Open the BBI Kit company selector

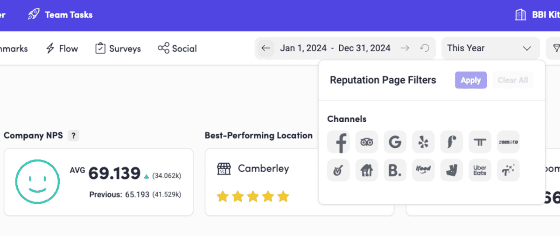click(x=537, y=14)
